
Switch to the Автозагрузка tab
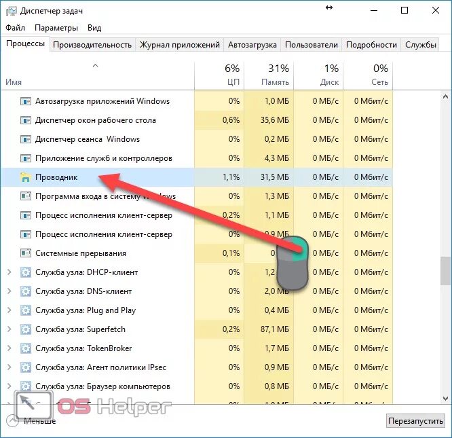tap(252, 45)
